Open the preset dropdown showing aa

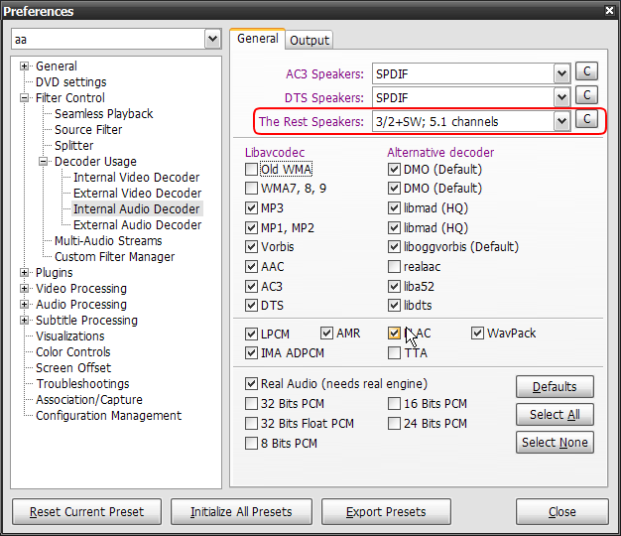[212, 39]
